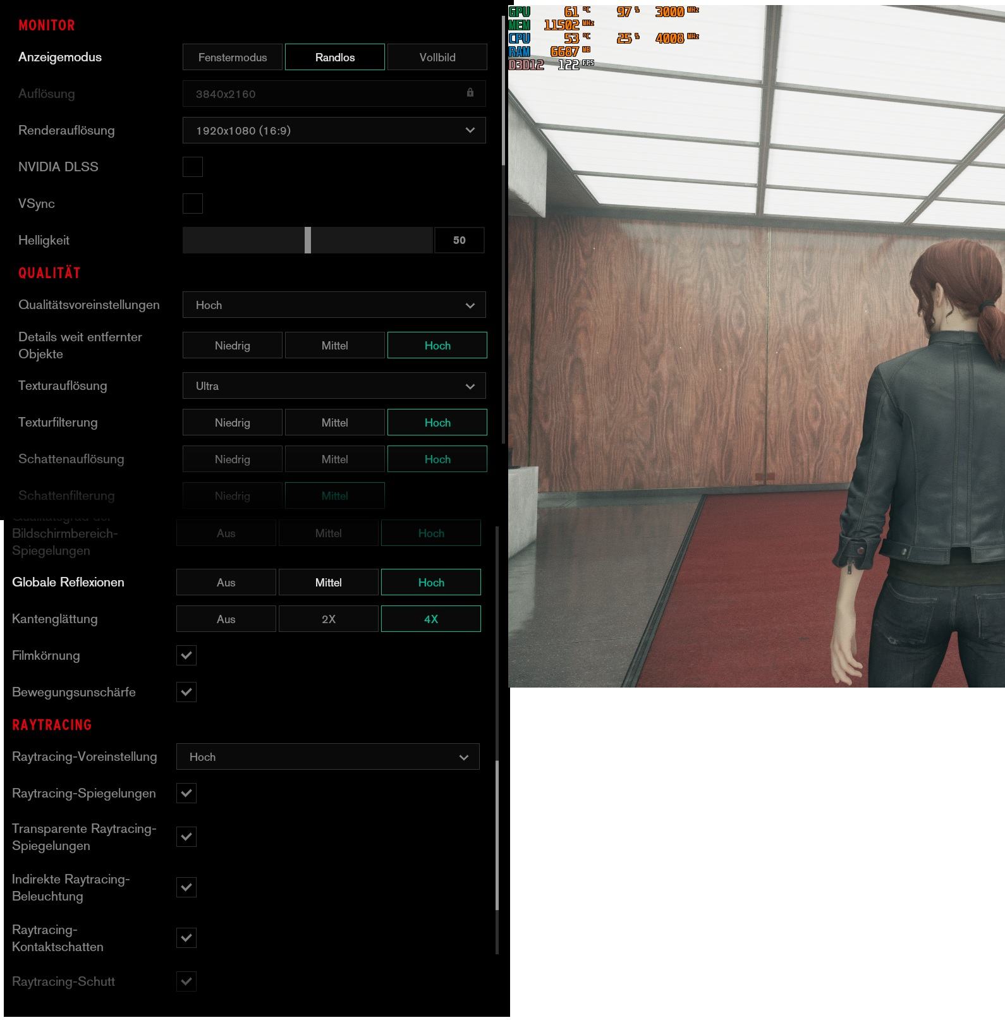Set Schattenauflösung to Mittel
This screenshot has height=1020, width=1005.
[335, 459]
